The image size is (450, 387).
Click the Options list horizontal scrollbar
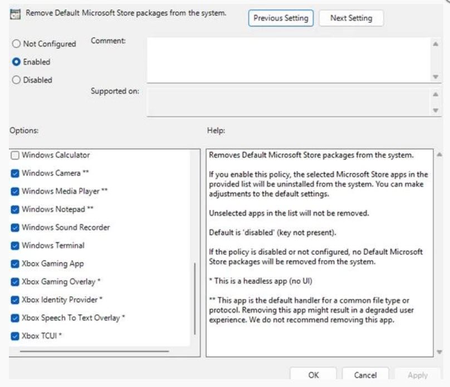[95, 351]
